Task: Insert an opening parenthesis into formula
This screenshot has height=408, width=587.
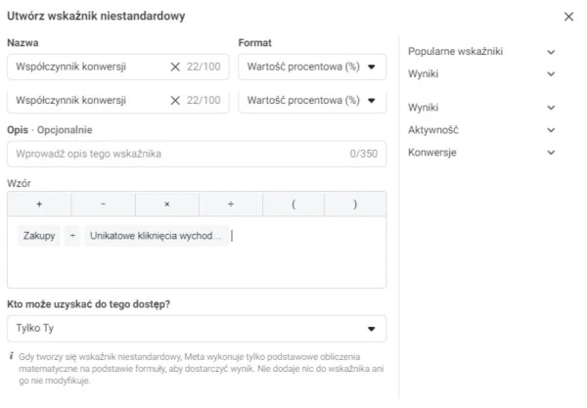Action: pyautogui.click(x=293, y=204)
